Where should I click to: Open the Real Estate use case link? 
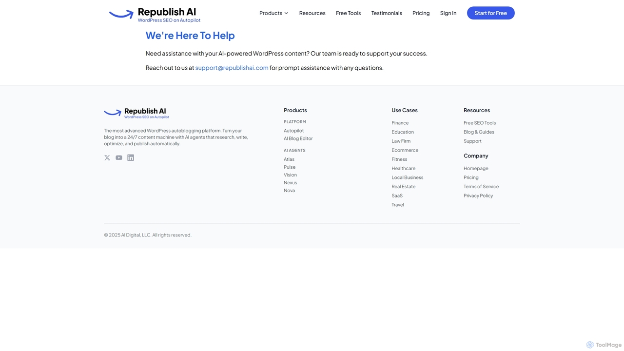pos(404,187)
